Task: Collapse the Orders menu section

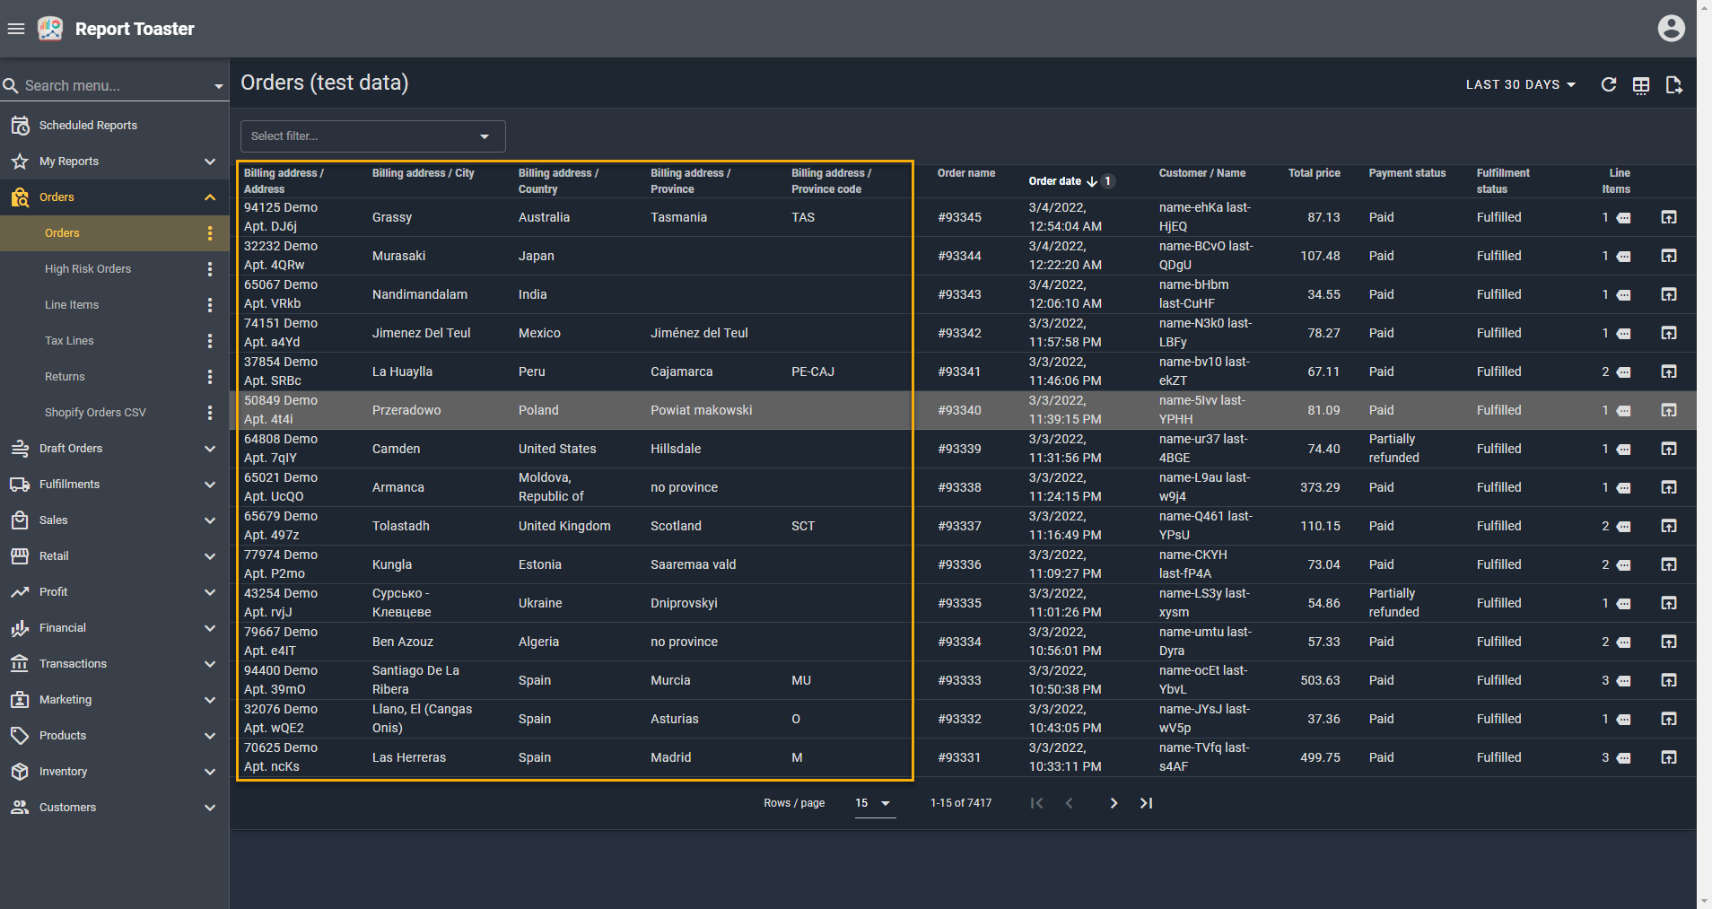Action: pos(209,197)
